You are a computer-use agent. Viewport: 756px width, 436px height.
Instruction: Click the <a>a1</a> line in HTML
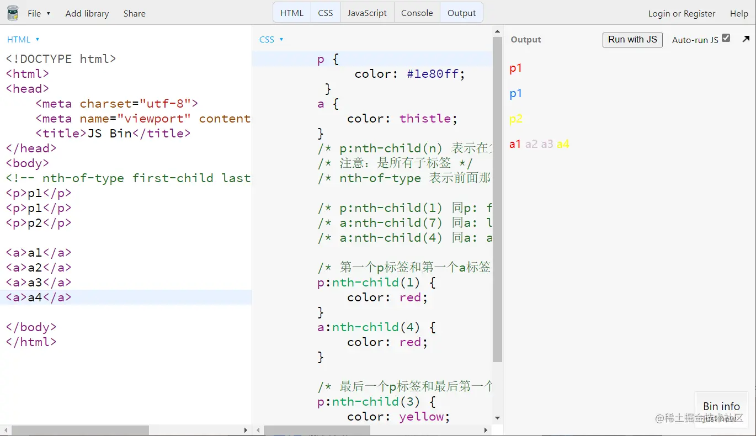point(39,253)
